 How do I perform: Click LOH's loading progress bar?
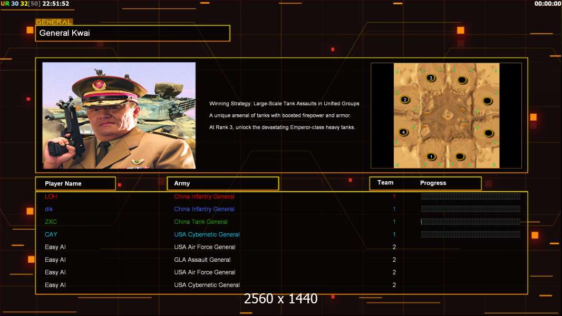[x=470, y=196]
